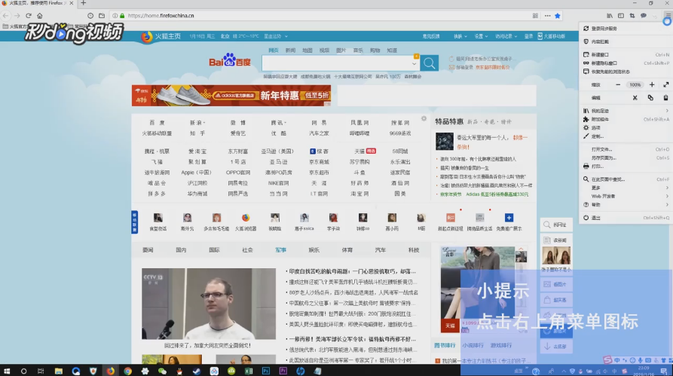Image resolution: width=673 pixels, height=376 pixels.
Task: Expand the Library submenu entry in menu
Action: tap(626, 111)
